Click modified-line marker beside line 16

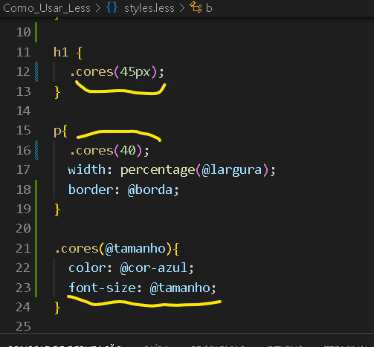point(36,150)
